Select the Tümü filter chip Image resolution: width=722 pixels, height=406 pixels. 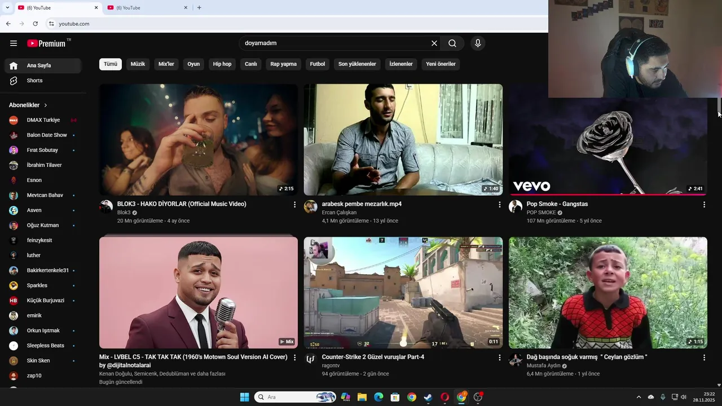(x=111, y=64)
